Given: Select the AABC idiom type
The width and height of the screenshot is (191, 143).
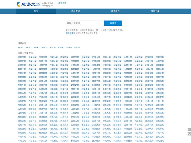Looking at the screenshot, I should click(x=28, y=47).
